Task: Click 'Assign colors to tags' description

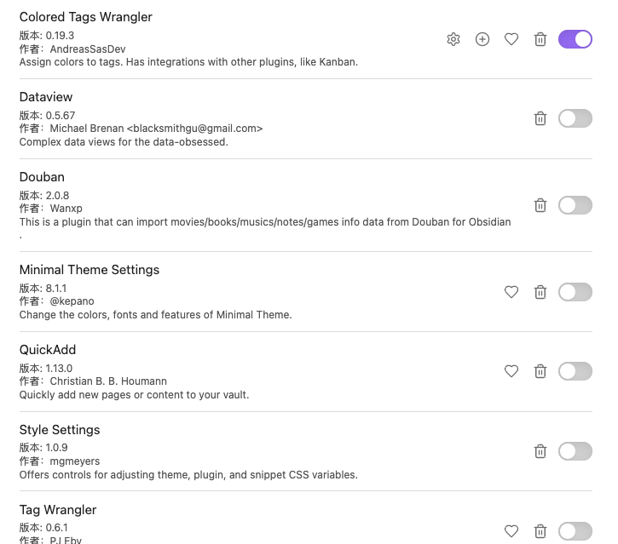Action: point(188,62)
